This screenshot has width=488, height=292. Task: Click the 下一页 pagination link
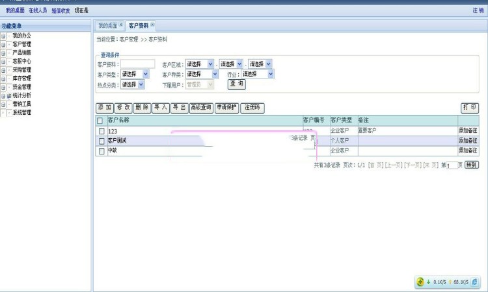[x=413, y=165]
